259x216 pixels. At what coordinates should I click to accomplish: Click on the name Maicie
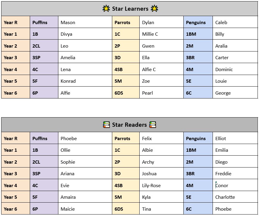(68, 209)
